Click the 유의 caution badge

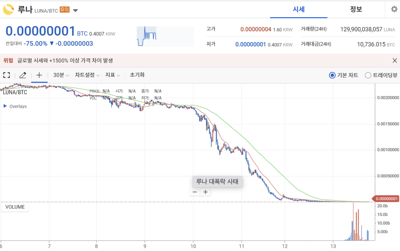tap(65, 10)
